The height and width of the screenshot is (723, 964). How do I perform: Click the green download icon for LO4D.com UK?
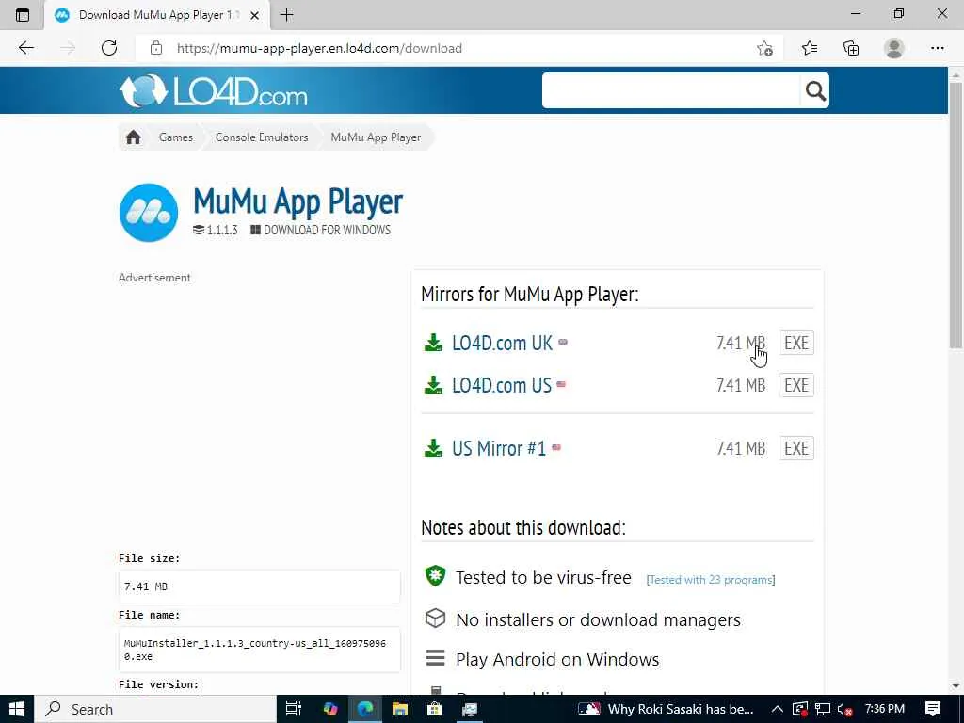click(x=433, y=343)
